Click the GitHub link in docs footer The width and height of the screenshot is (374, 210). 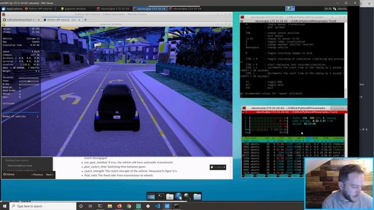tap(9, 174)
